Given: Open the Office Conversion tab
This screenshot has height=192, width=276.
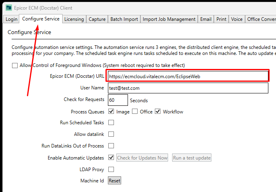Looking at the screenshot, I should click(261, 19).
